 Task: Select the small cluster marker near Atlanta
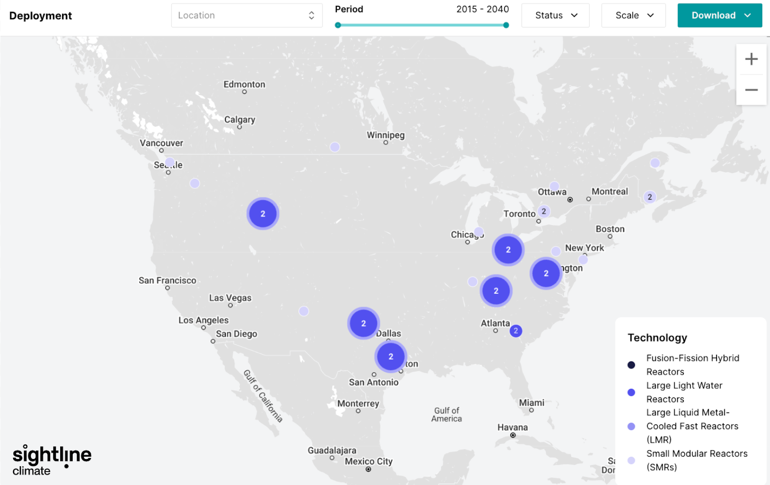click(x=516, y=331)
